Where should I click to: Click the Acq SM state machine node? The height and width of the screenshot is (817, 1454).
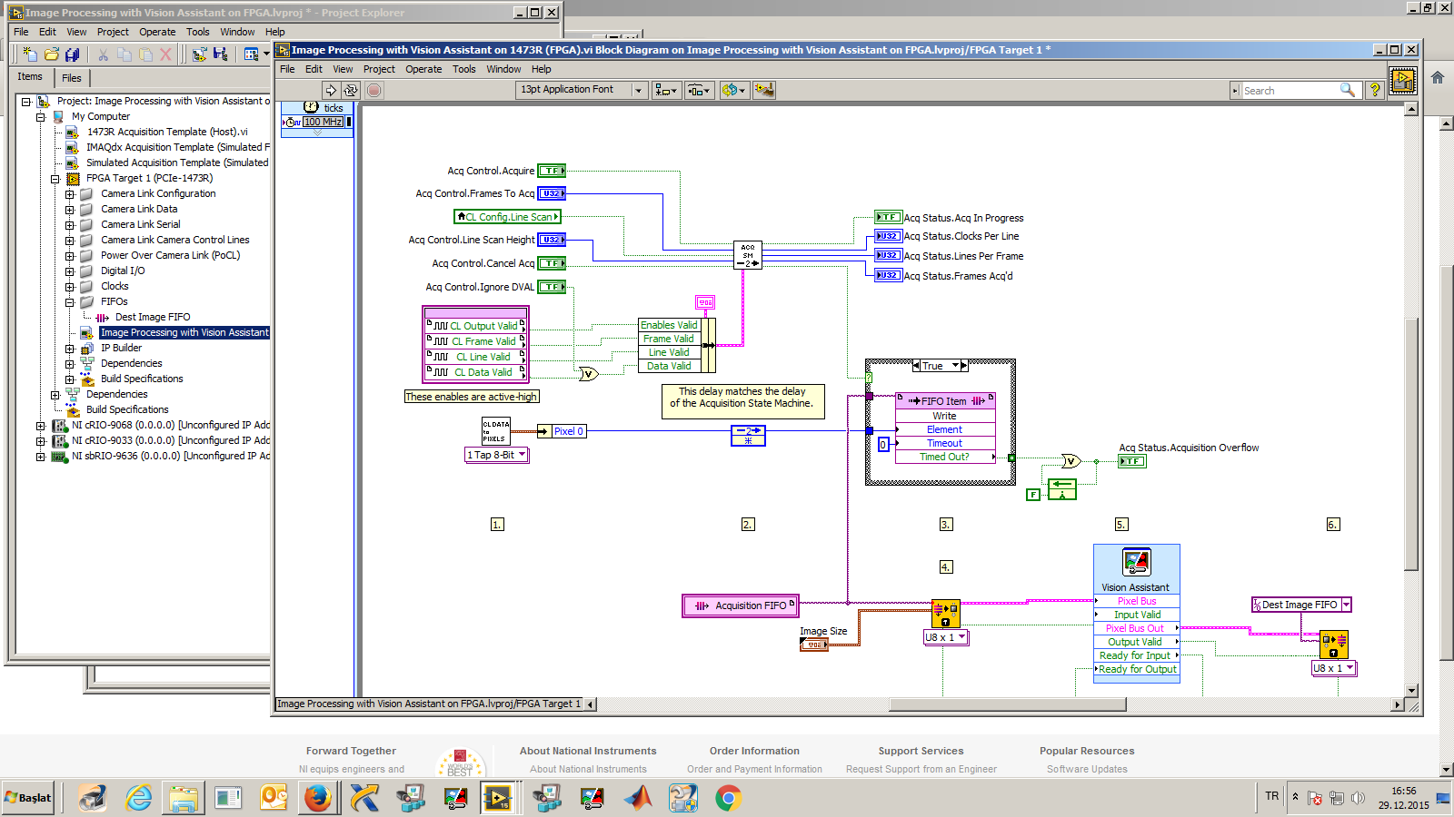(x=748, y=255)
